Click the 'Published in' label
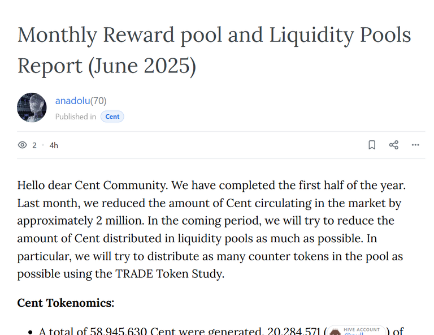Image resolution: width=434 pixels, height=335 pixels. point(76,117)
